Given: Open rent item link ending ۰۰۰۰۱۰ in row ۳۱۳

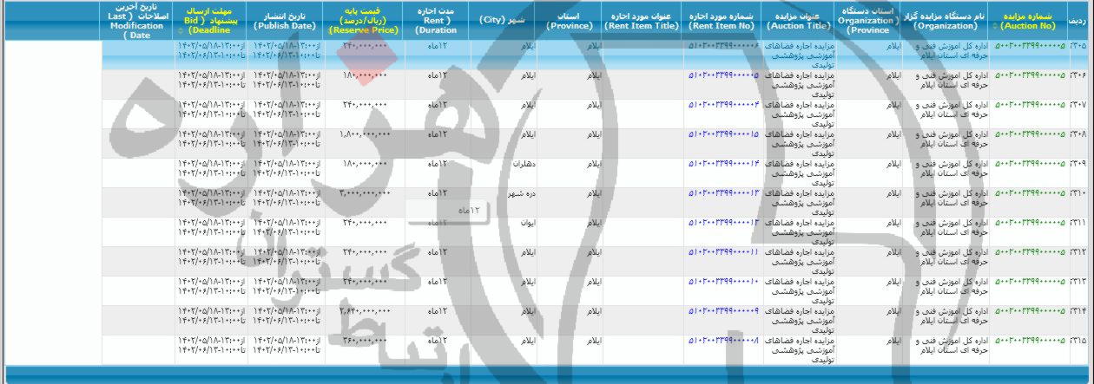Looking at the screenshot, I should (x=724, y=281).
